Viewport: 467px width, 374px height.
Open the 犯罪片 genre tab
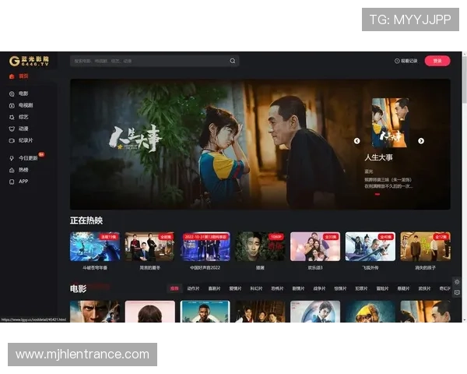(361, 288)
